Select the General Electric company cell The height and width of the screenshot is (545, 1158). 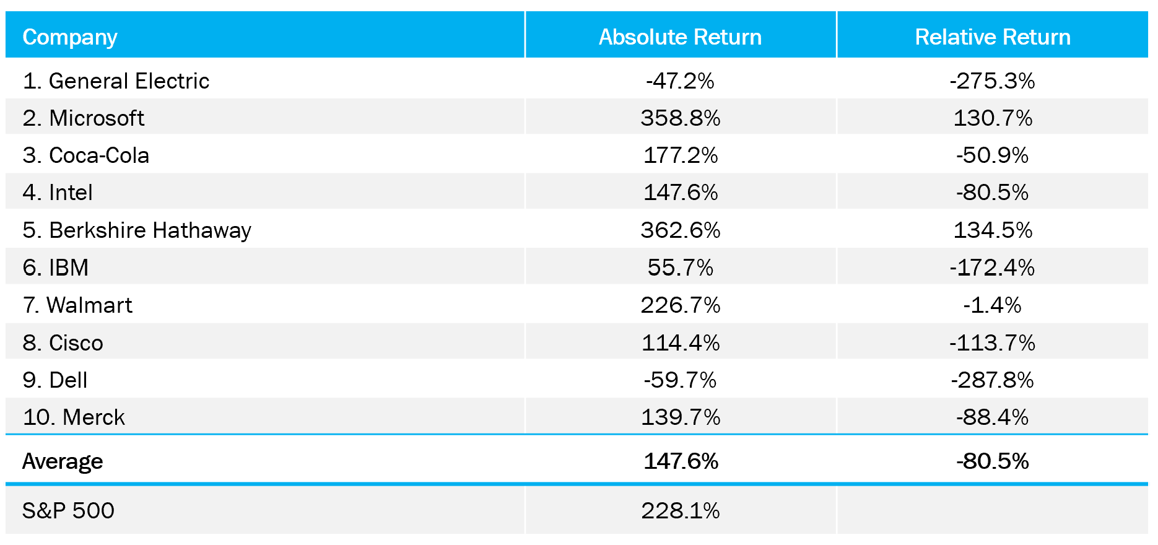click(116, 81)
